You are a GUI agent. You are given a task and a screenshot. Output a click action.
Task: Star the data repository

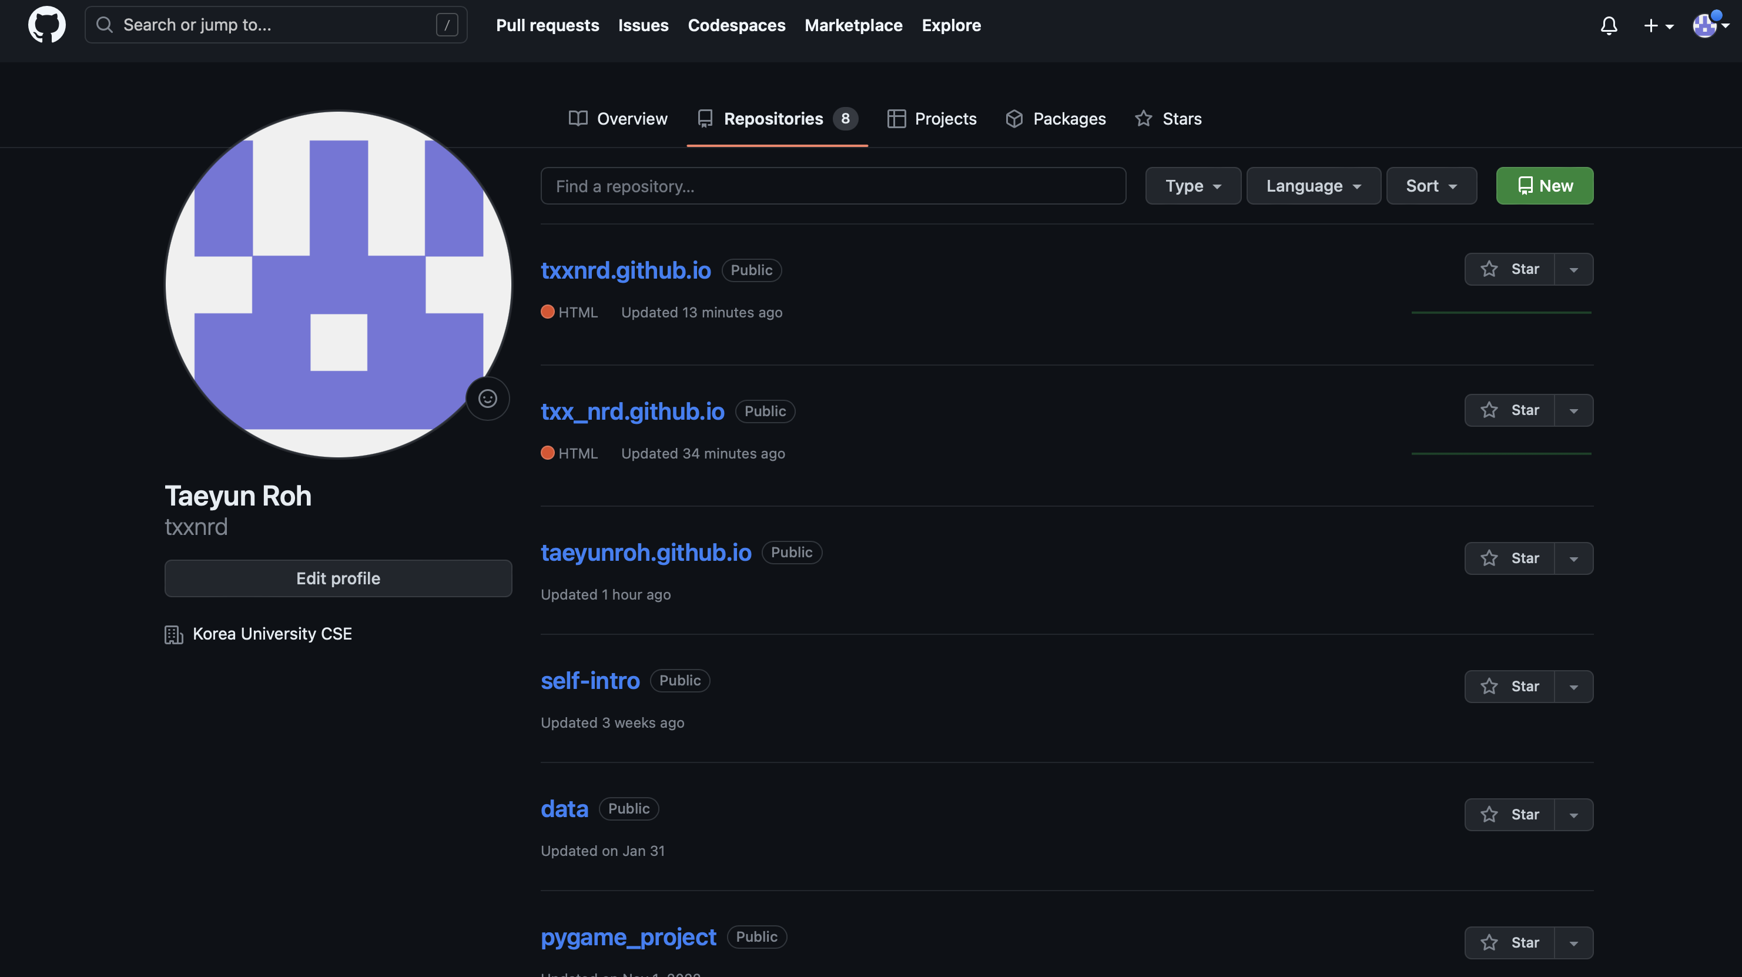1509,814
